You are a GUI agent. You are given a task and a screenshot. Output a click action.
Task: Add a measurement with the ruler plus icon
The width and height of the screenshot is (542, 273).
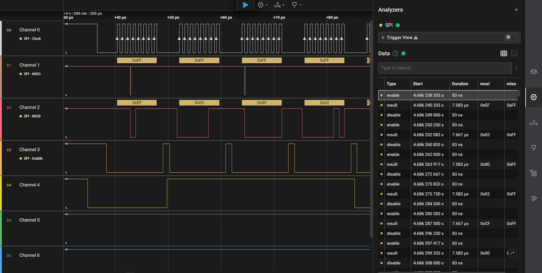(x=279, y=5)
